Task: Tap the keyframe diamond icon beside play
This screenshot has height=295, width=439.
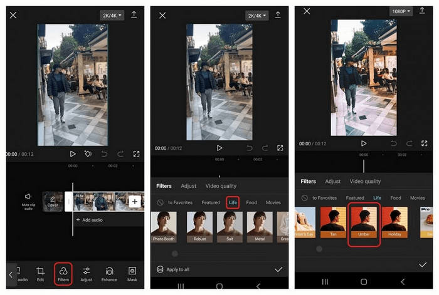Action: click(x=88, y=153)
